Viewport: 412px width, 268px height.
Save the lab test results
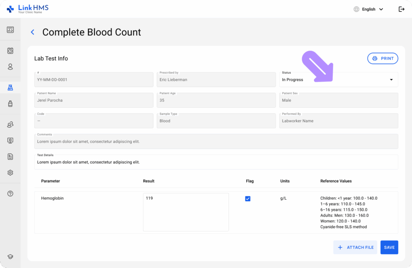[389, 247]
